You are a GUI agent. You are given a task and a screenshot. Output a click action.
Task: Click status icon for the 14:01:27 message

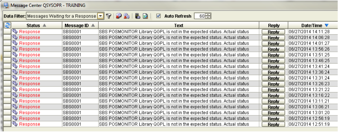tap(15, 43)
